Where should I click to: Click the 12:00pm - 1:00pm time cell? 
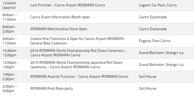(10, 65)
